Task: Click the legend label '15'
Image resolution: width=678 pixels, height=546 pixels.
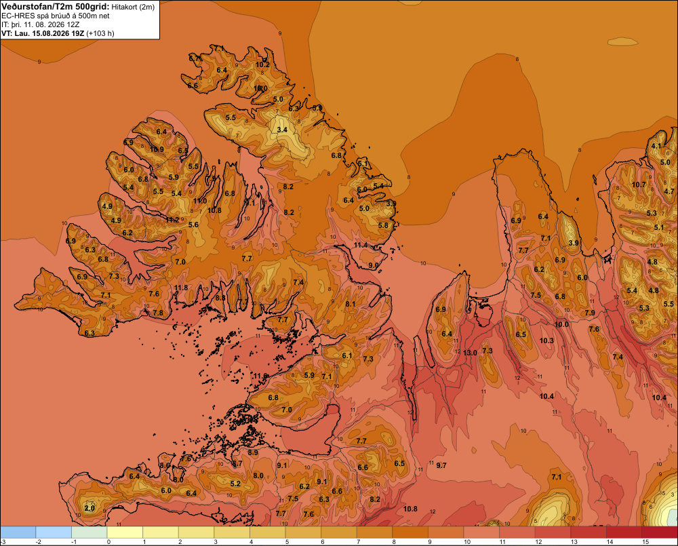Action: coord(645,542)
